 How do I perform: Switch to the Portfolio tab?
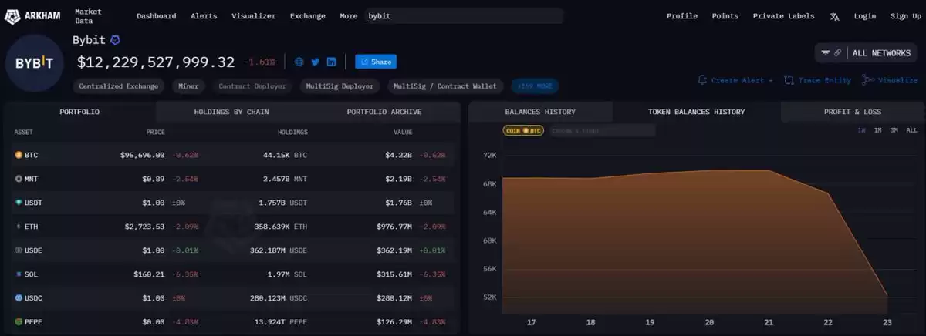(x=79, y=112)
